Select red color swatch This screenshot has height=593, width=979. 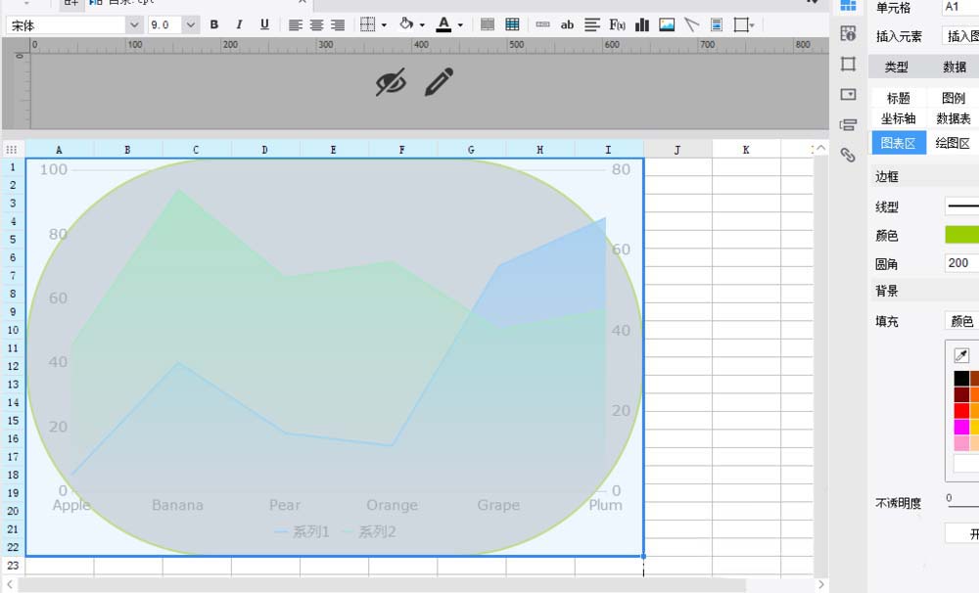click(961, 411)
